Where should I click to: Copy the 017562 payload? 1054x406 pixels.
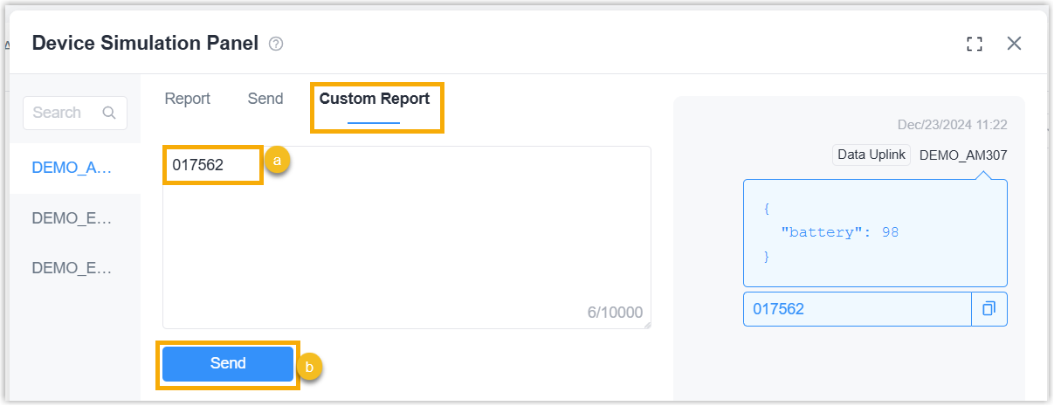(989, 309)
